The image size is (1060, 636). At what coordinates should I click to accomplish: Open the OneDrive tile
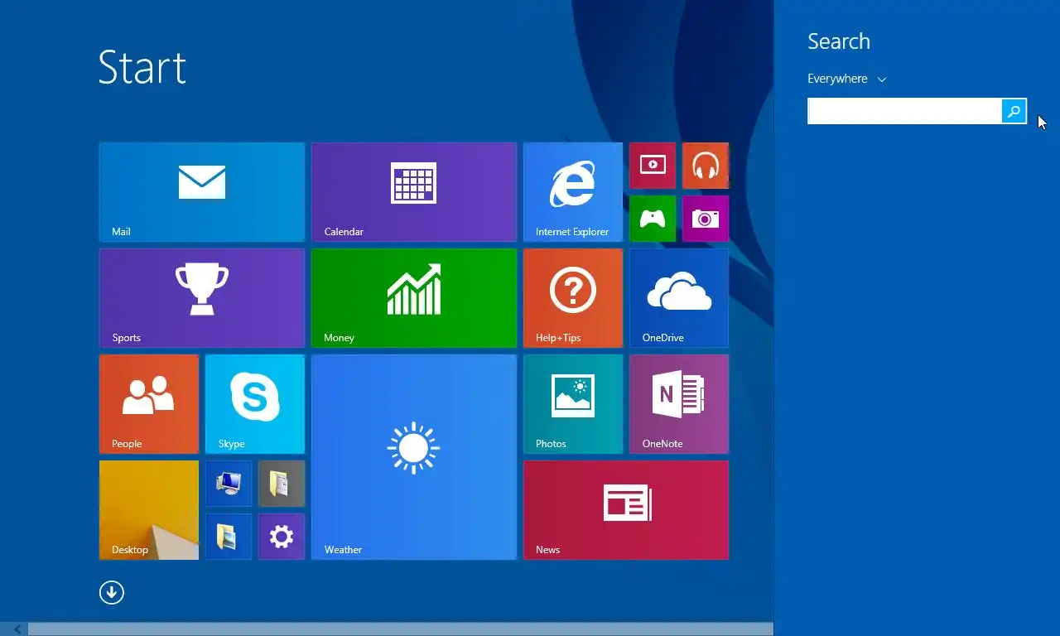pos(679,298)
